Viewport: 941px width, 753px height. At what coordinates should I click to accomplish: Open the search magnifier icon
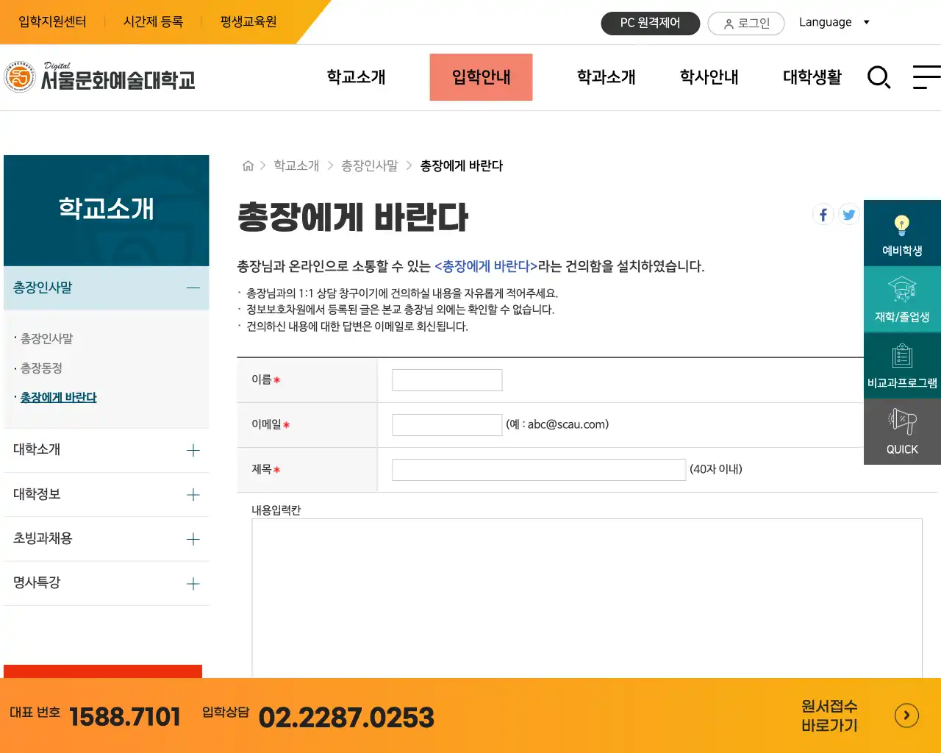[879, 76]
